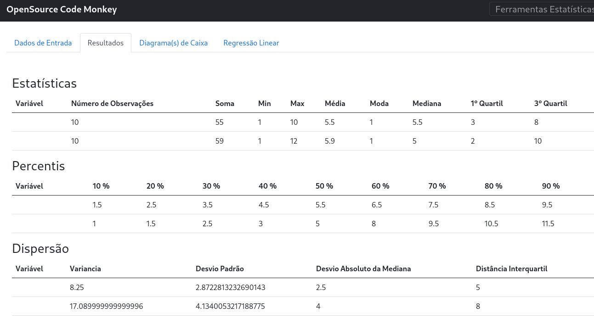This screenshot has width=594, height=330.
Task: Select the Regressão Linear tab
Action: click(x=251, y=43)
